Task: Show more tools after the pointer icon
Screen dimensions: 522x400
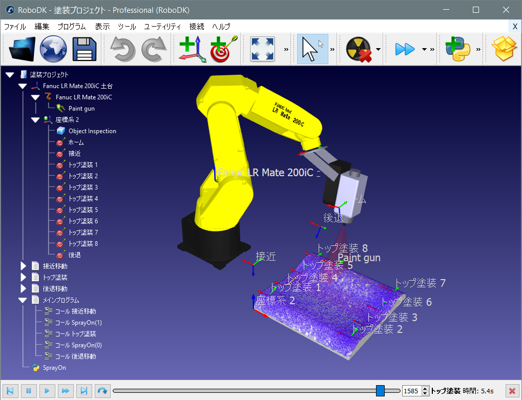Action: click(332, 49)
